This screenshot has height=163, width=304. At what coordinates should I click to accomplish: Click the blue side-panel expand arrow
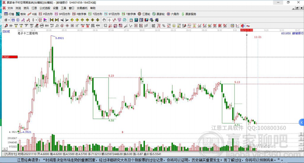click(302, 122)
